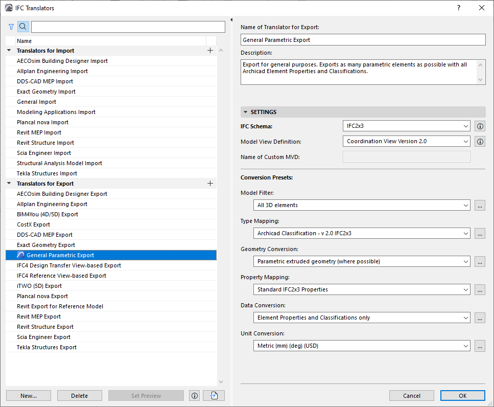This screenshot has width=494, height=407.
Task: Click the Archicad app icon in title bar
Action: click(9, 8)
